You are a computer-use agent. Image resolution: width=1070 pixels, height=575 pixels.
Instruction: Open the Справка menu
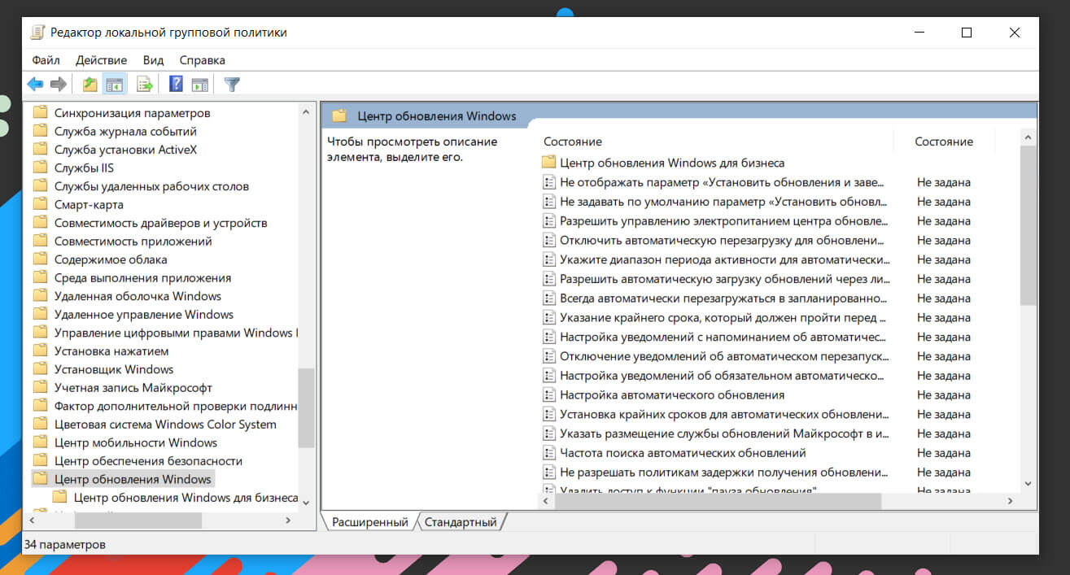[202, 60]
